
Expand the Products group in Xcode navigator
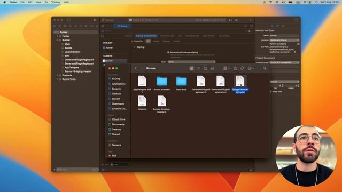57,75
